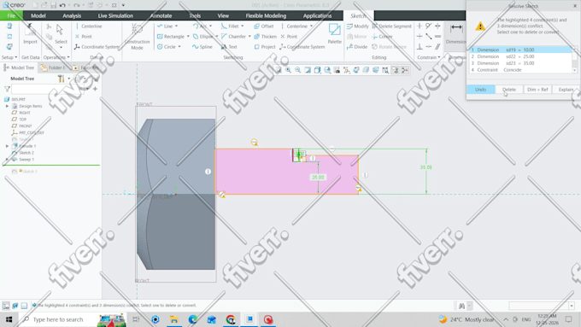
Task: Click Datum Coordinate System tool
Action: click(97, 47)
